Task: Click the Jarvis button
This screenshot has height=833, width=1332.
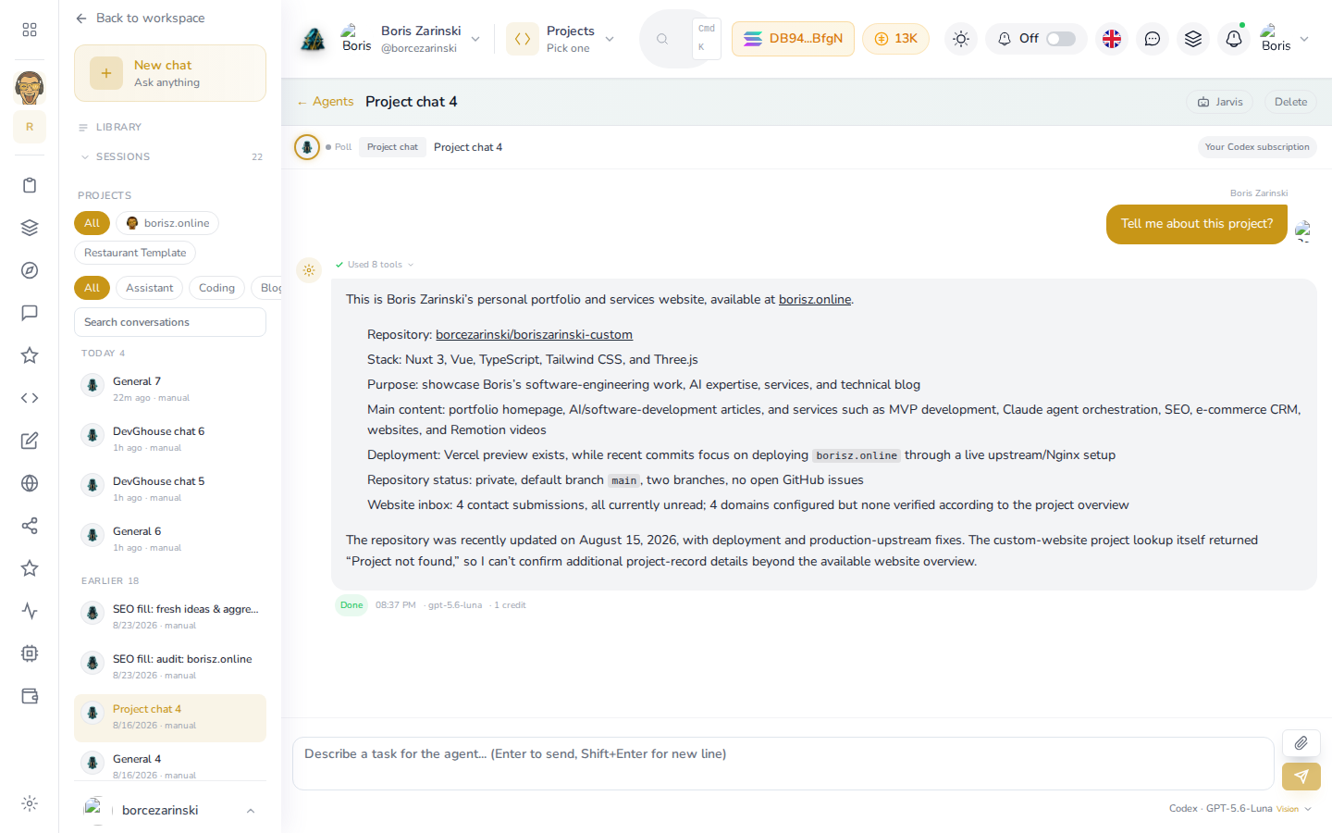Action: coord(1220,102)
